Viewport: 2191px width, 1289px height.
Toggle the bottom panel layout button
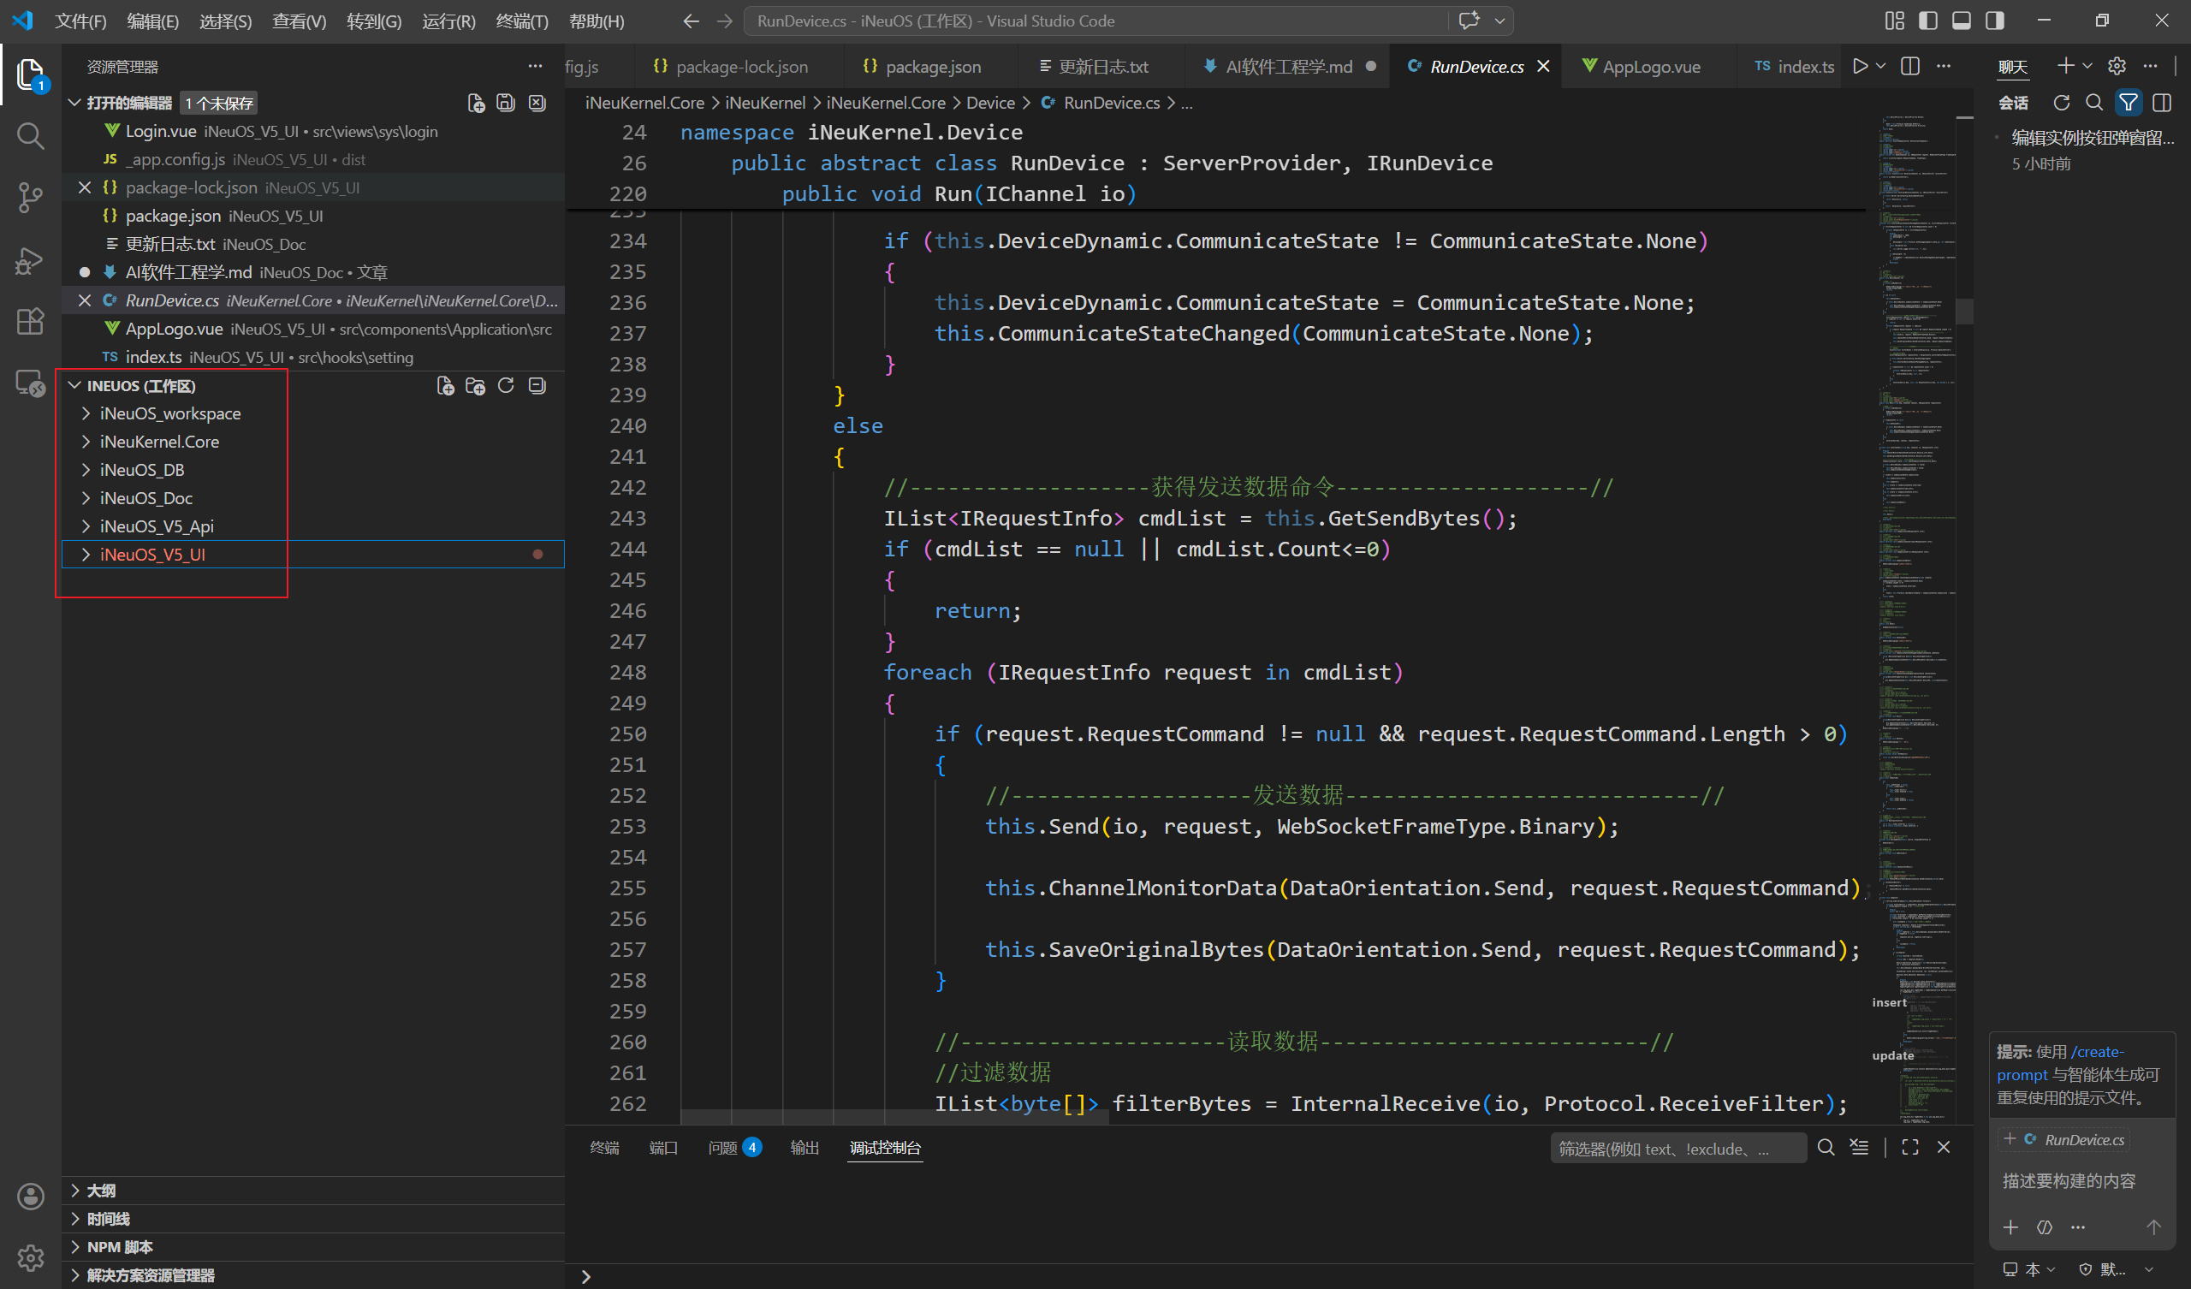(x=1962, y=21)
